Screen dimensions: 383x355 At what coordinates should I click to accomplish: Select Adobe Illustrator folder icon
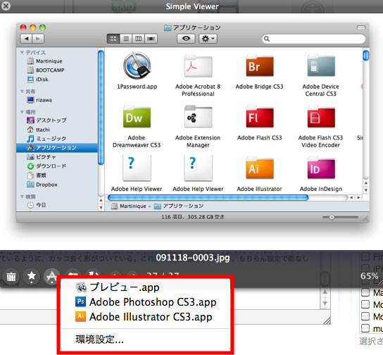pos(259,168)
